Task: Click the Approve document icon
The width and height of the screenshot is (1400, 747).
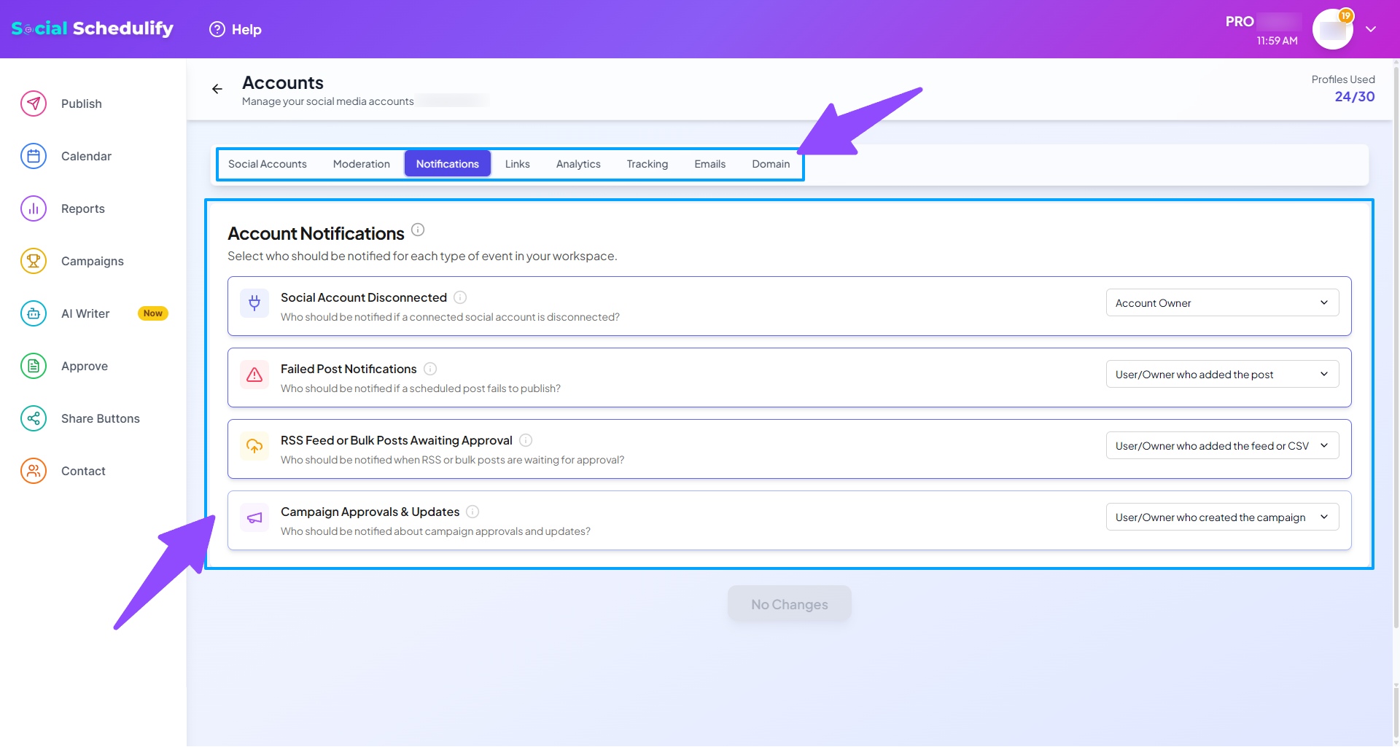Action: 34,366
